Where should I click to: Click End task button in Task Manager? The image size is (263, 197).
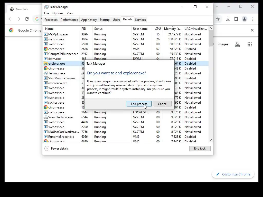[200, 149]
